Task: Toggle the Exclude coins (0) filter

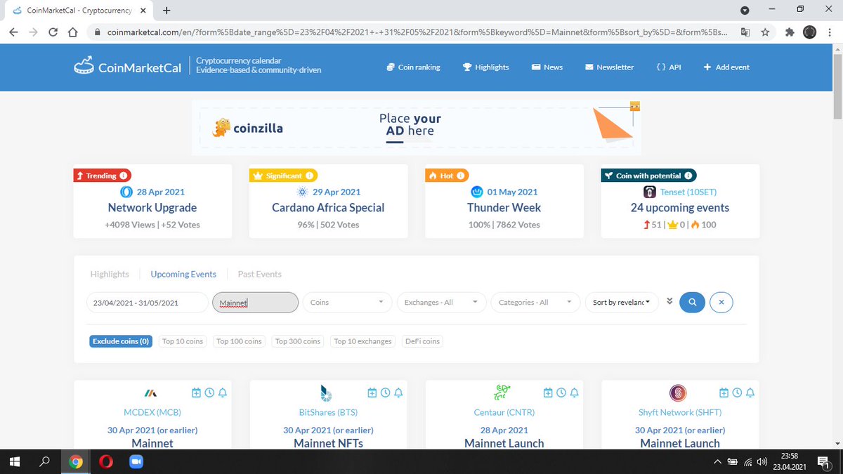Action: click(121, 341)
